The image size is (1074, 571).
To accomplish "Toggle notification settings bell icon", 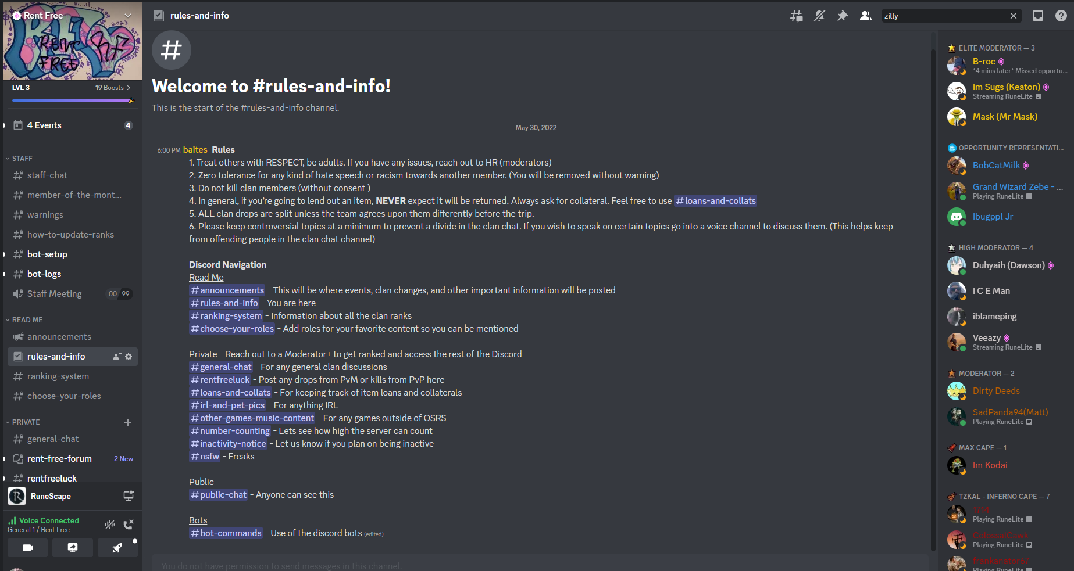I will coord(819,16).
